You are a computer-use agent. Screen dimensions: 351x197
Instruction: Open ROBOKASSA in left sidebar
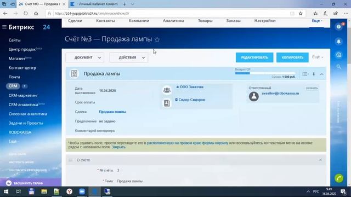pos(20,132)
